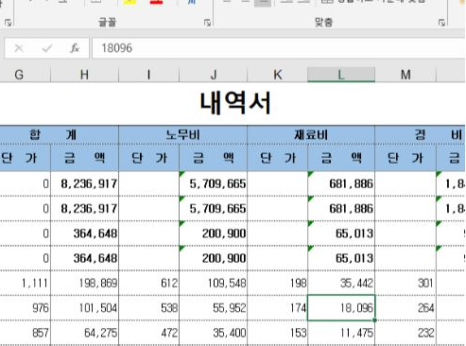
Task: Select the 재료비 header cell
Action: click(311, 135)
